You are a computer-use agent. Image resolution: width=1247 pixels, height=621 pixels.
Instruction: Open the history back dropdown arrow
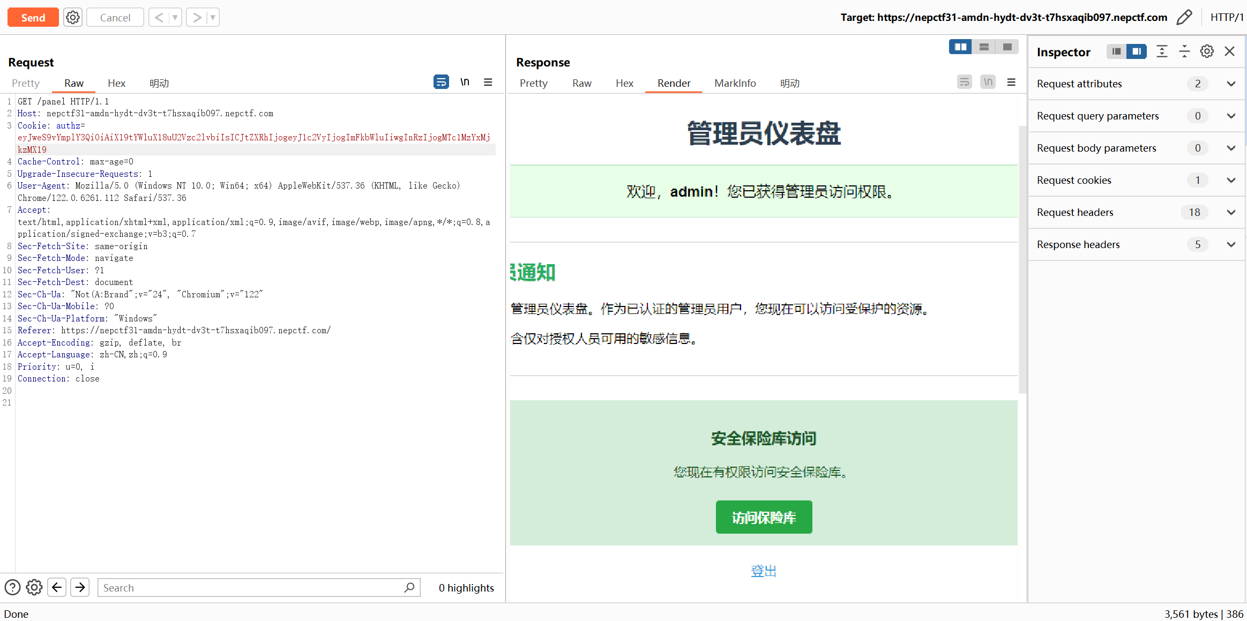coord(175,18)
